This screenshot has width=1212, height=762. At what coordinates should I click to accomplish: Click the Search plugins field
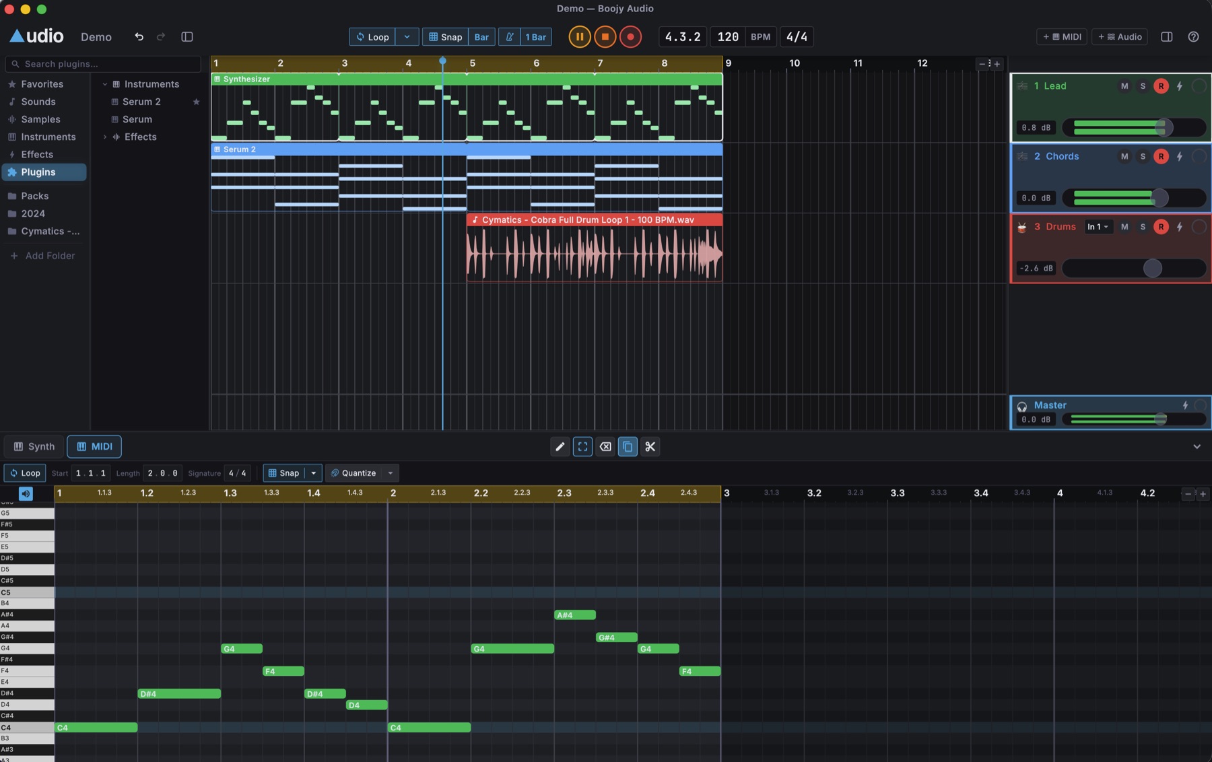(103, 64)
